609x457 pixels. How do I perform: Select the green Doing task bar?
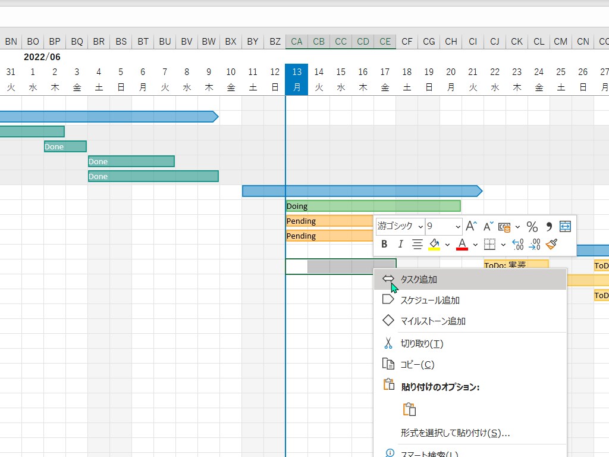point(373,206)
